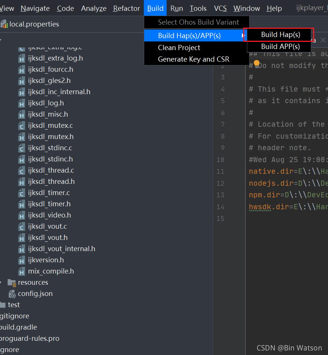The height and width of the screenshot is (355, 328).
Task: Click header icon of ijksdl_stdinc.h
Action: (22, 160)
